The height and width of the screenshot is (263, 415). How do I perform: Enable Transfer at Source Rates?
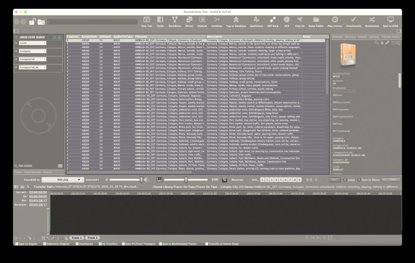click(x=207, y=244)
